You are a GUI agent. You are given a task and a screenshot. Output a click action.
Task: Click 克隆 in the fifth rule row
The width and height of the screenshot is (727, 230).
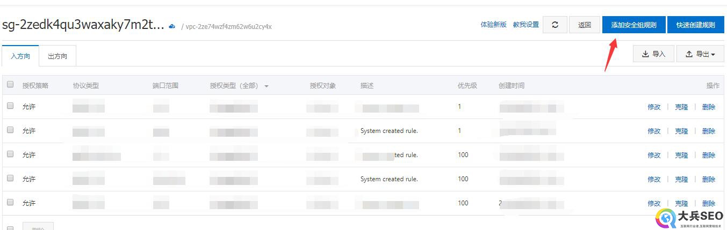[x=681, y=203]
